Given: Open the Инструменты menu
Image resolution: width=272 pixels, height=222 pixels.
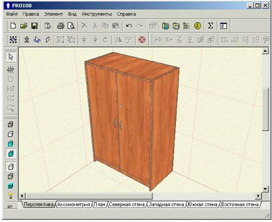Looking at the screenshot, I should [97, 14].
